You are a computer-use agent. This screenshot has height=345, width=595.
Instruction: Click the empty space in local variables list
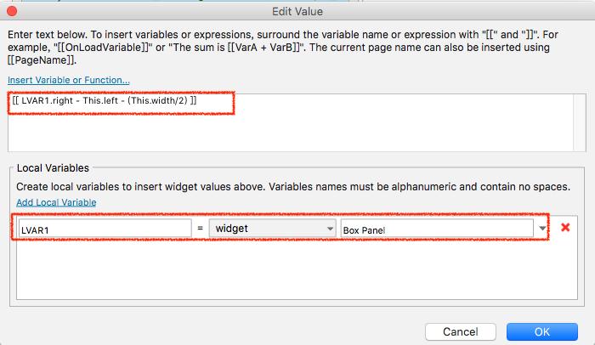(297, 269)
